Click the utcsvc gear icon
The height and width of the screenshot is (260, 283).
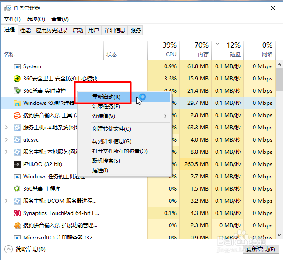tap(17, 140)
